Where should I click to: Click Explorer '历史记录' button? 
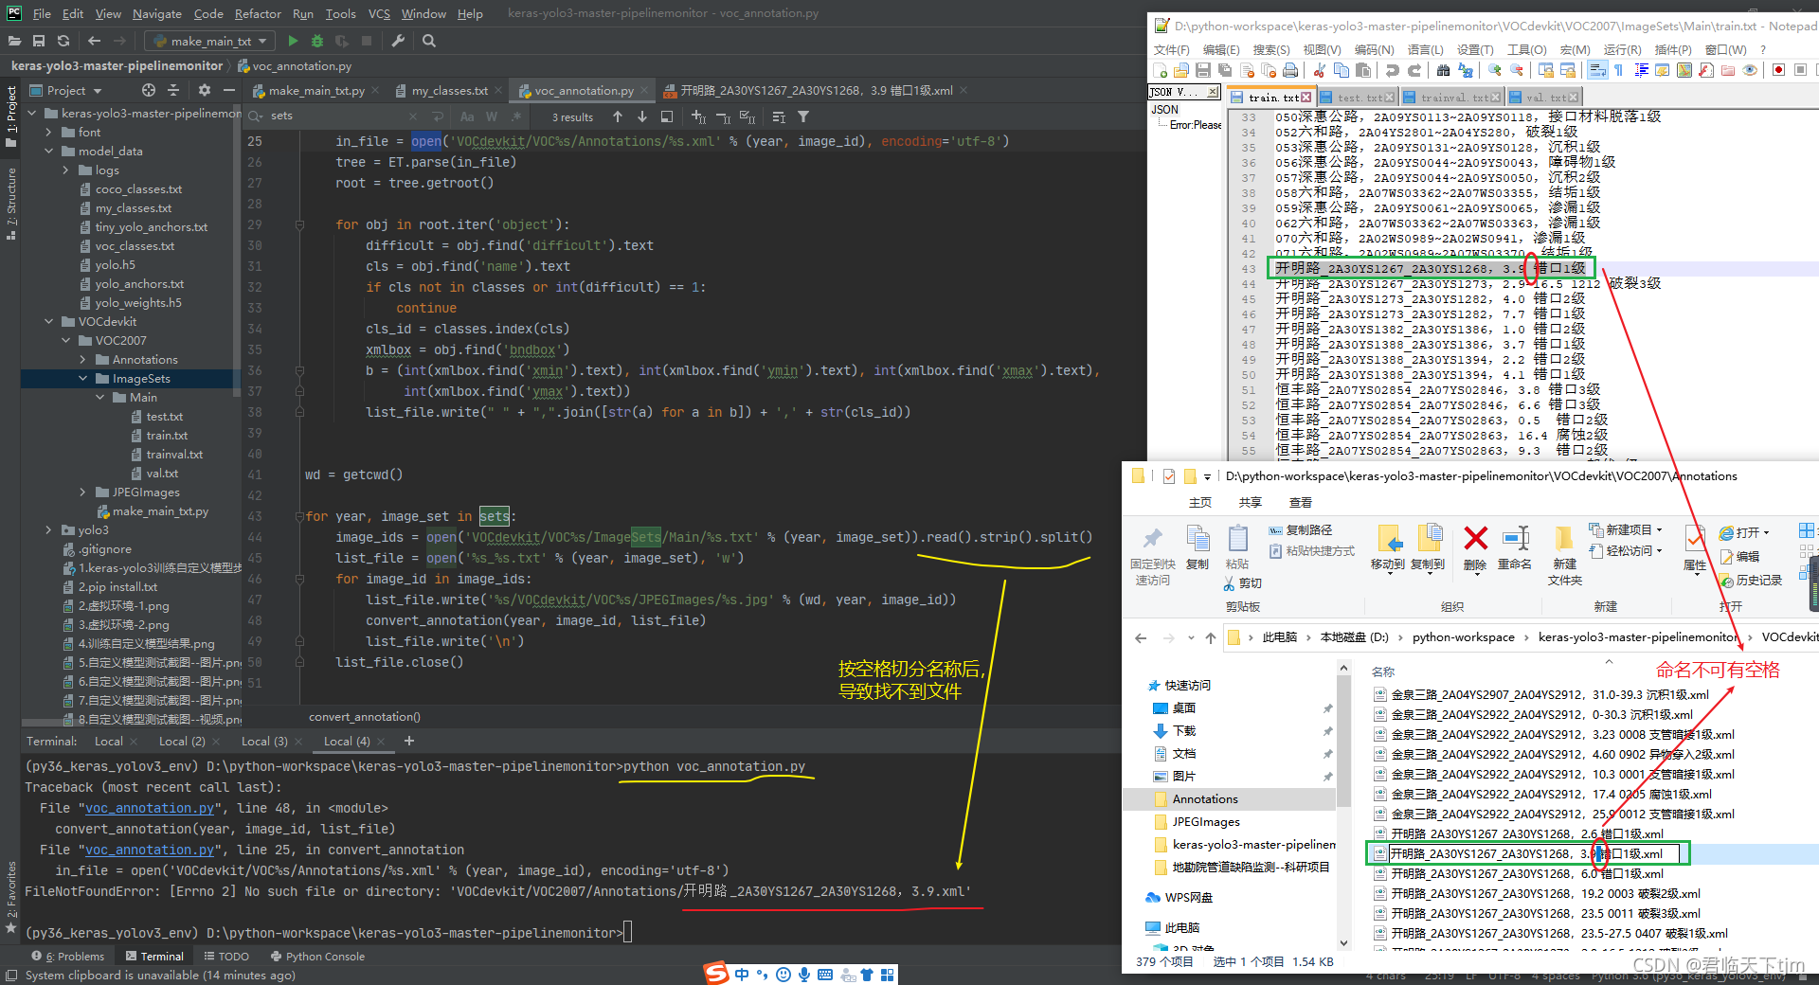(x=1751, y=580)
